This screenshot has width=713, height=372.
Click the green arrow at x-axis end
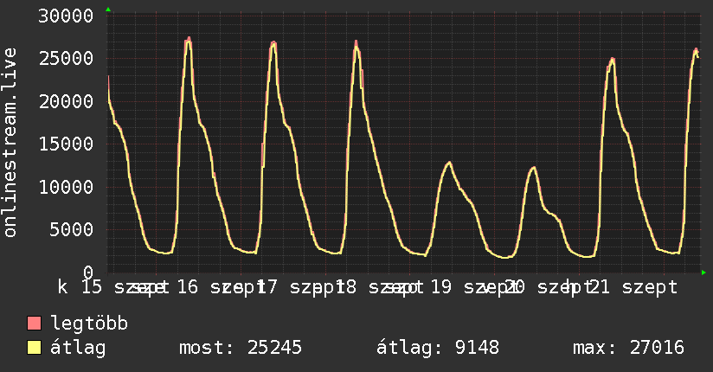[x=703, y=273]
